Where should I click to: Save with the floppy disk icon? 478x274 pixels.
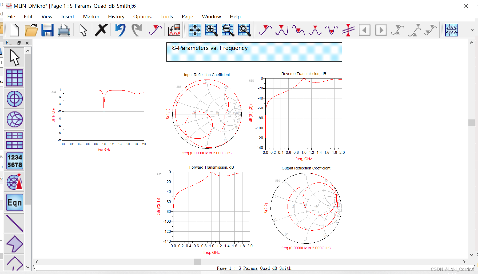pyautogui.click(x=47, y=30)
